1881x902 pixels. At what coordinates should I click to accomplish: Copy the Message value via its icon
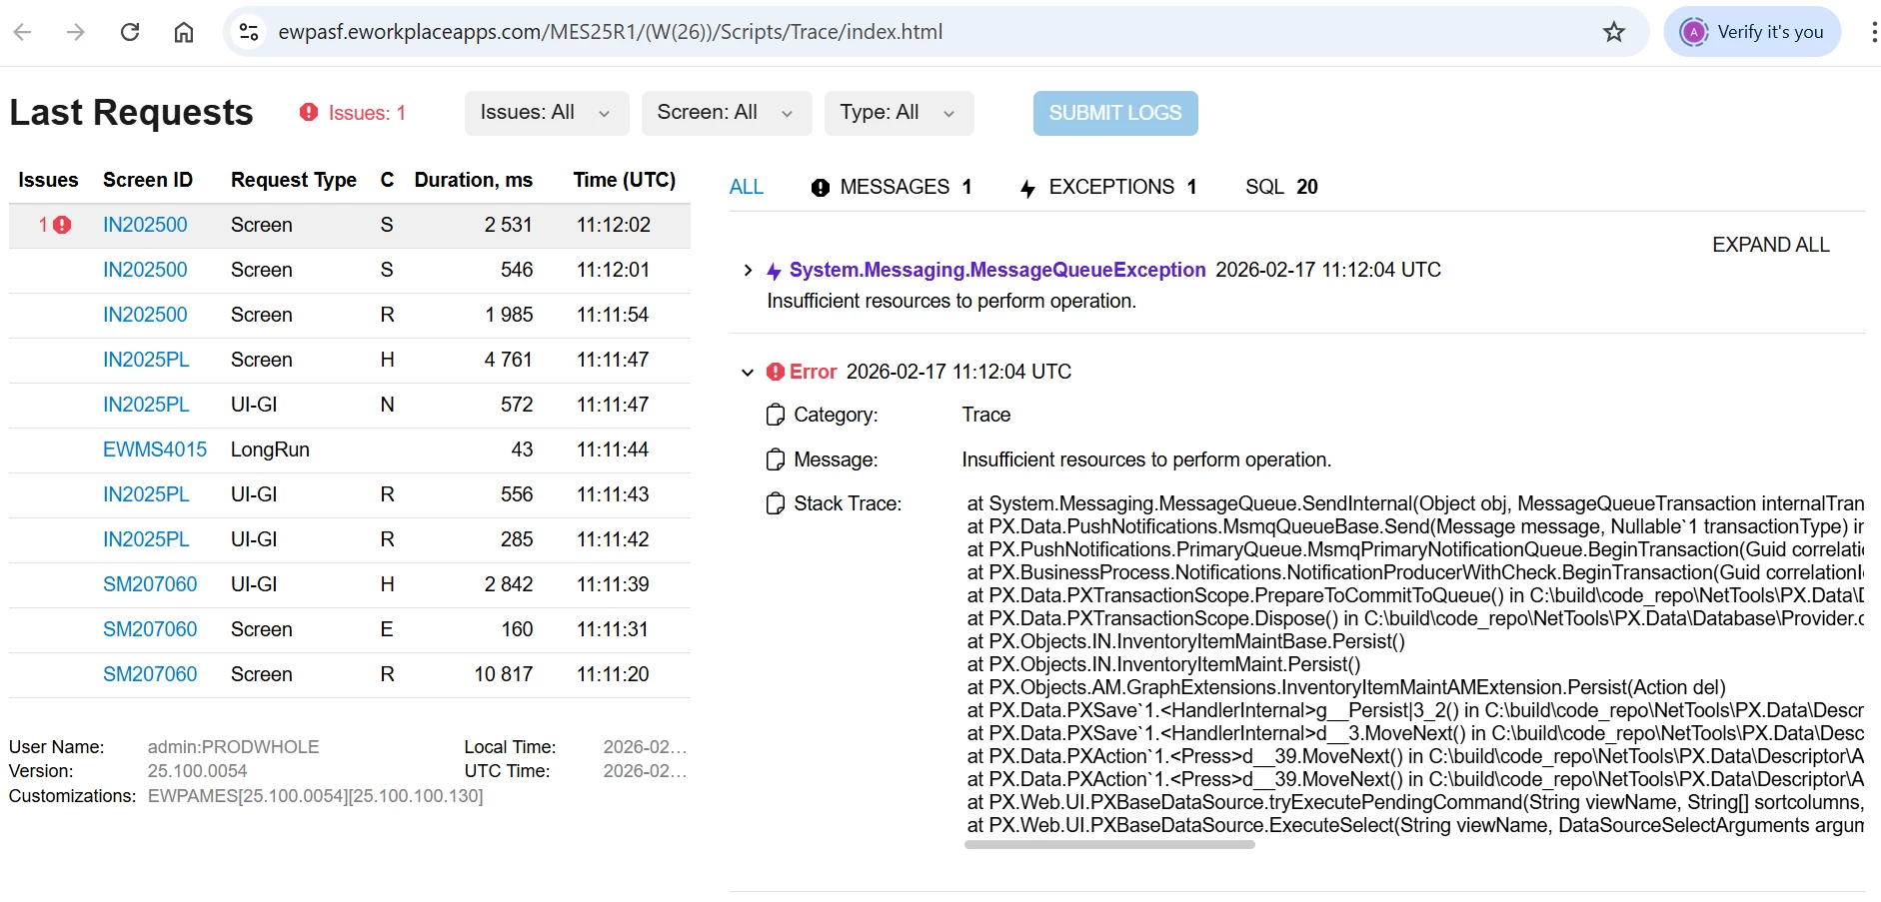[x=776, y=459]
